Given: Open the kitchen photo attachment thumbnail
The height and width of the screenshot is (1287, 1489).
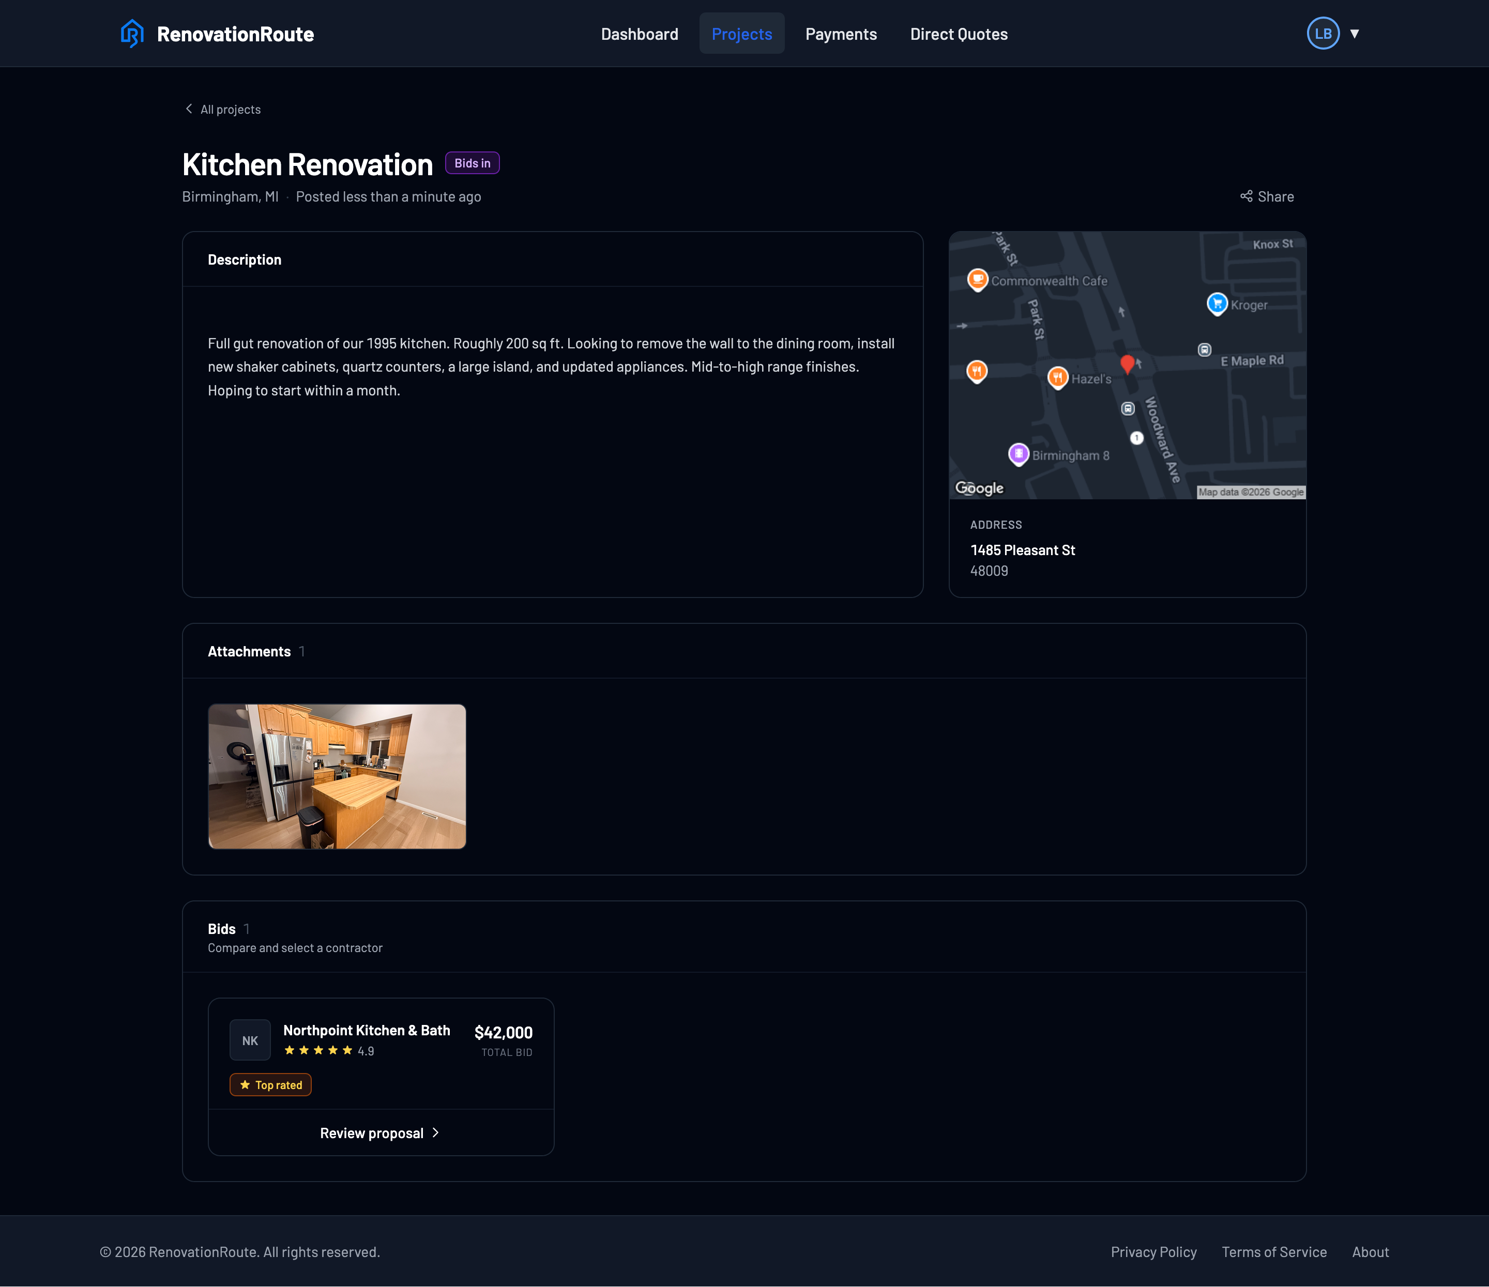Looking at the screenshot, I should 337,776.
